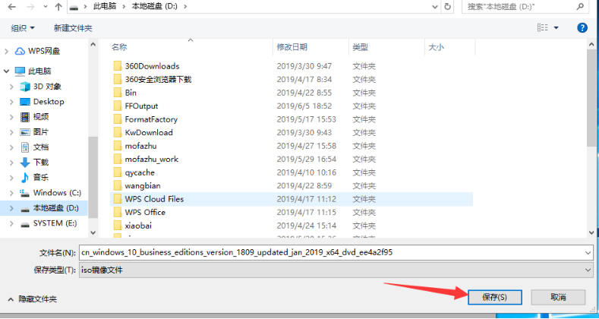Expand the 3D 对象 tree node
The width and height of the screenshot is (599, 319).
(x=11, y=87)
